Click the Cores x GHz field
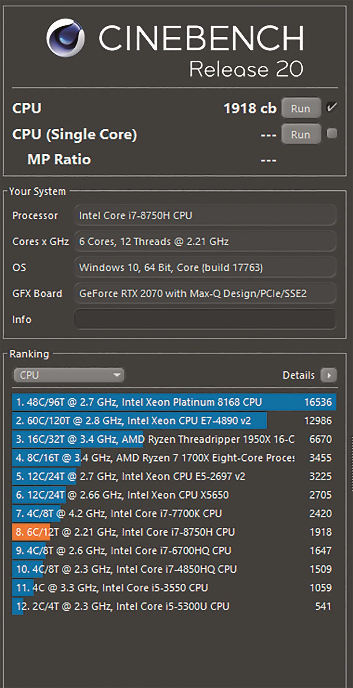 coord(205,242)
